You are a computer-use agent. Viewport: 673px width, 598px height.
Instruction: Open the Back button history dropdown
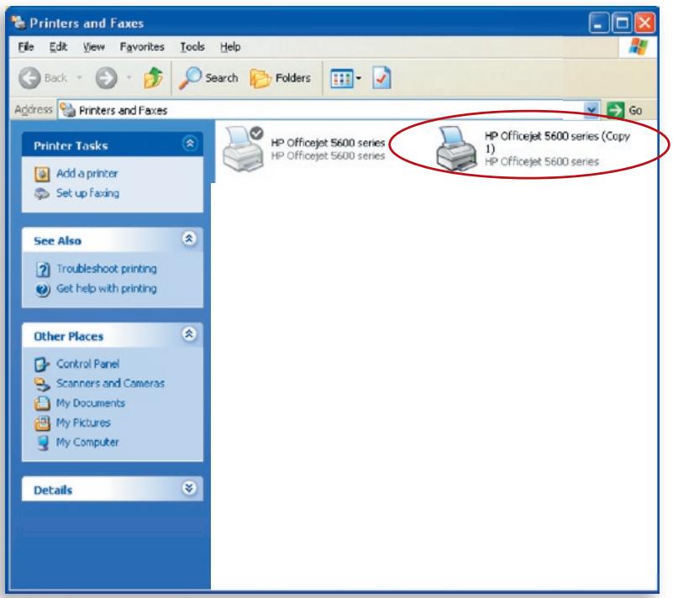point(80,78)
